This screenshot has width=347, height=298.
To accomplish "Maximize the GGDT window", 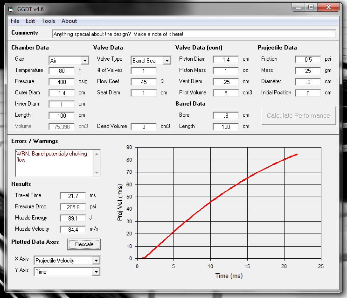I will point(311,7).
